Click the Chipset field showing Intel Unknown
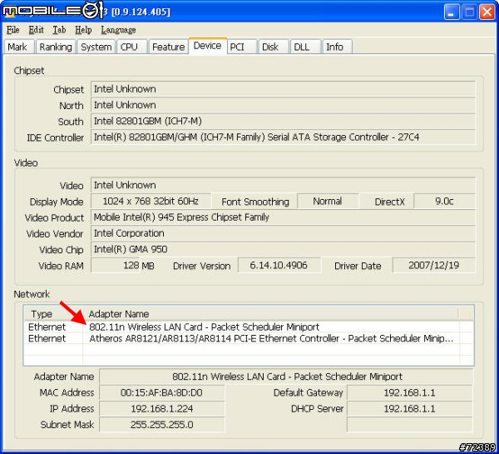 tap(284, 89)
